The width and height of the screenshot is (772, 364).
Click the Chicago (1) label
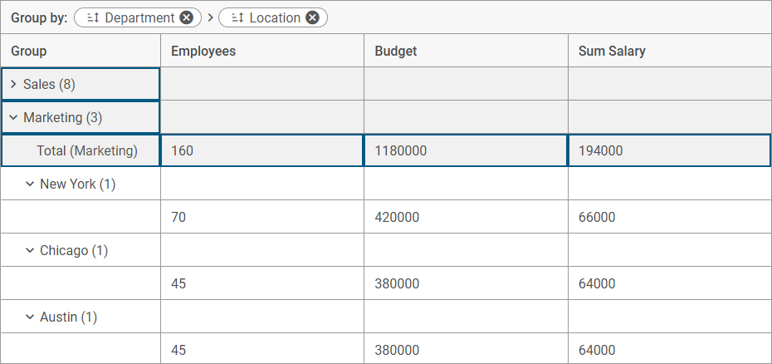tap(74, 250)
